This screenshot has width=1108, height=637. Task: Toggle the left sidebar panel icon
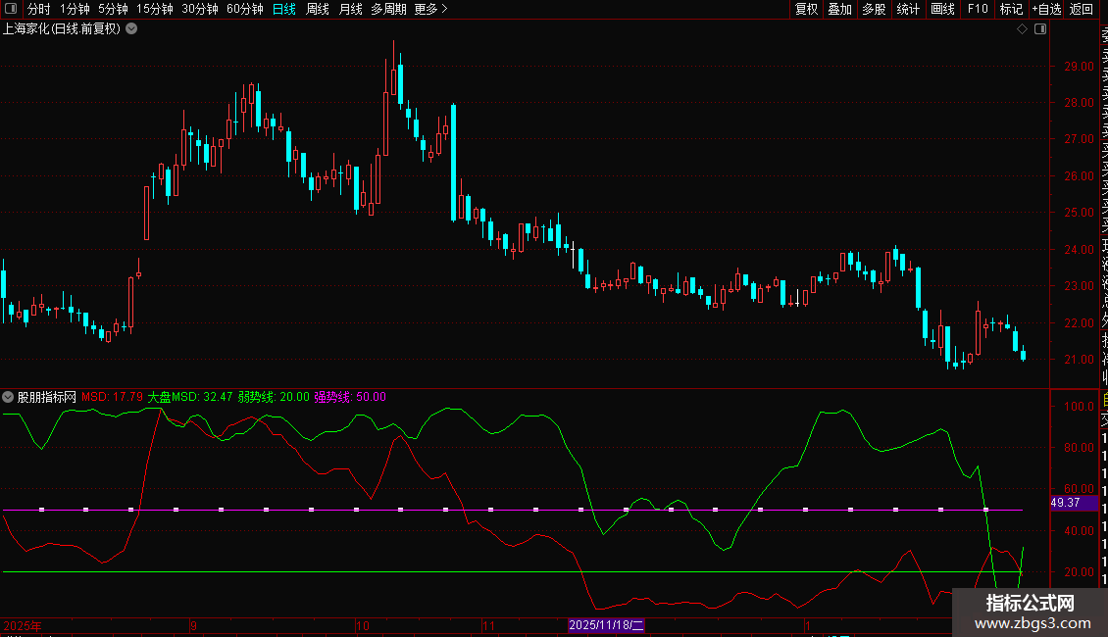coord(12,9)
